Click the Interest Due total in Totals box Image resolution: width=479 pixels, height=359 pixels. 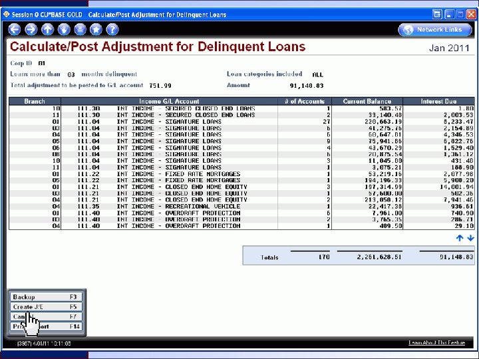[456, 257]
